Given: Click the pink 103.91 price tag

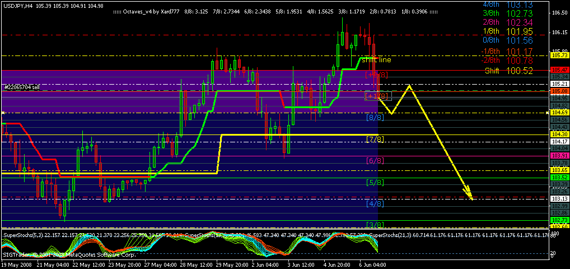Looking at the screenshot, I should pyautogui.click(x=559, y=156).
